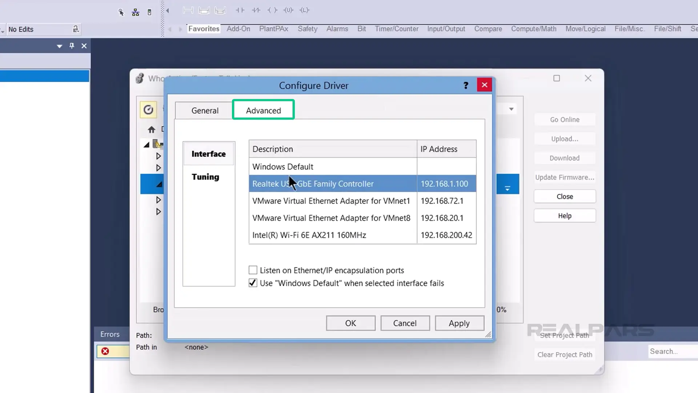Click the Upload... button
698x393 pixels.
click(565, 139)
